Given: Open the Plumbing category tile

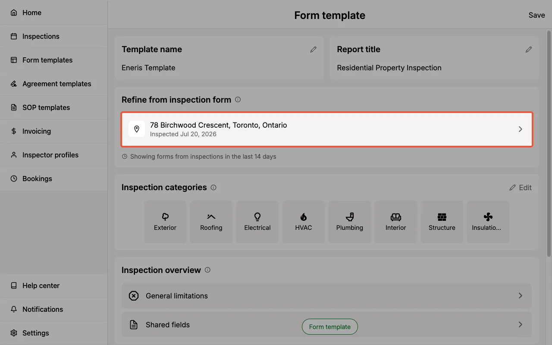Looking at the screenshot, I should (350, 222).
